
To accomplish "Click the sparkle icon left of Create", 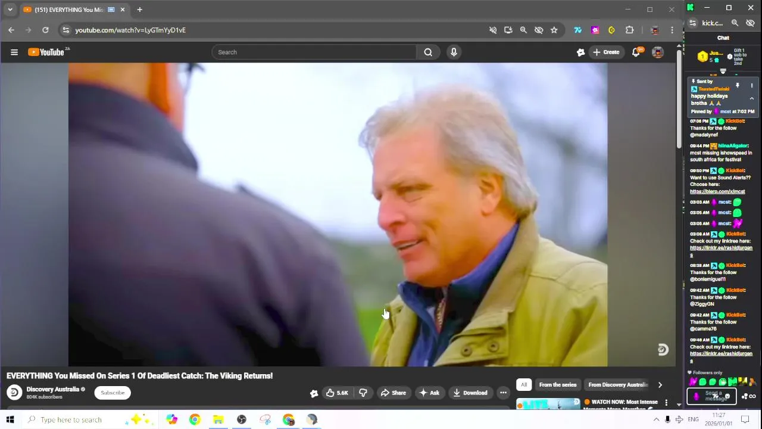I will (x=581, y=52).
